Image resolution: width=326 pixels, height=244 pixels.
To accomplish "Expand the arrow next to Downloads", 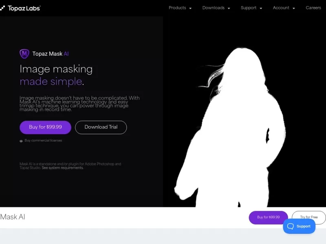I will click(x=229, y=8).
